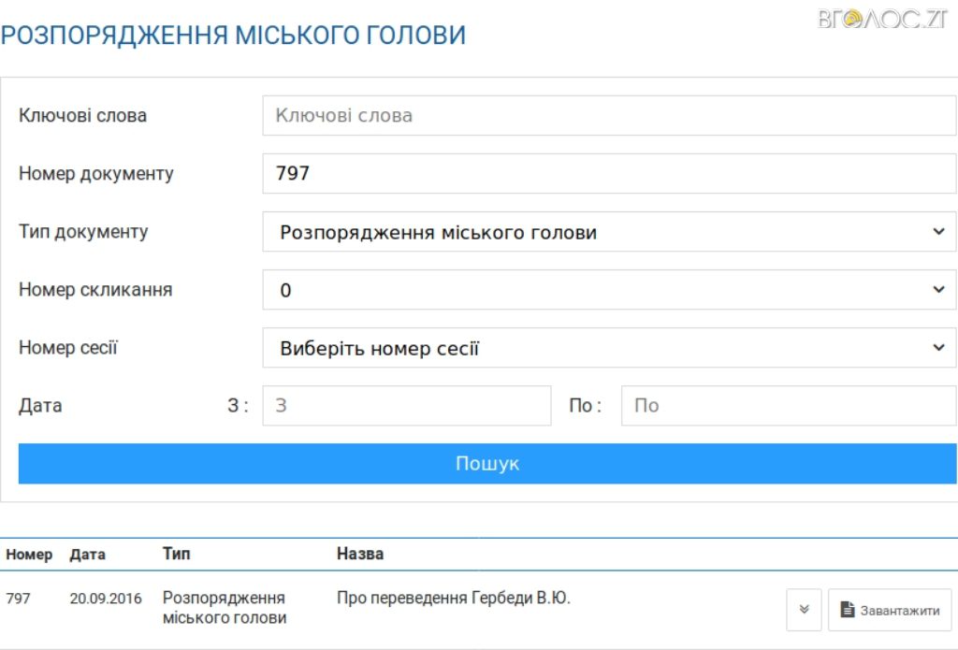
Task: Expand the Номер скликання dropdown
Action: pyautogui.click(x=608, y=290)
